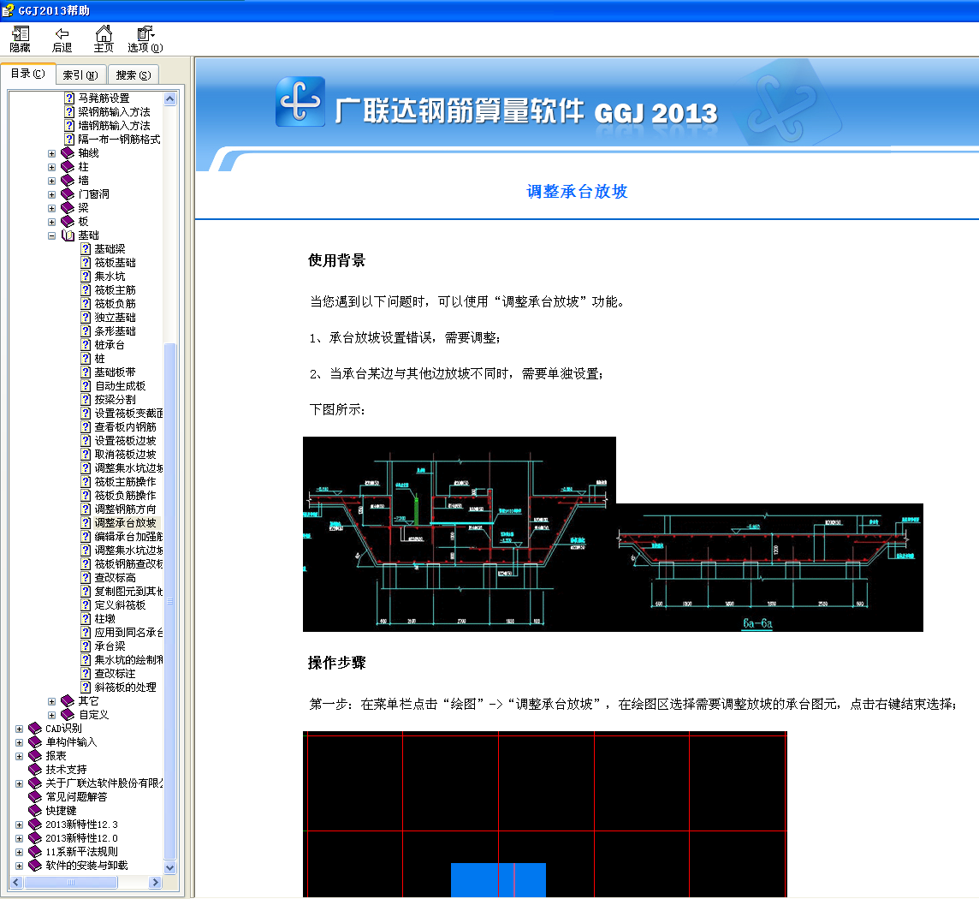Click the open-book icon beside 基础

pyautogui.click(x=68, y=235)
